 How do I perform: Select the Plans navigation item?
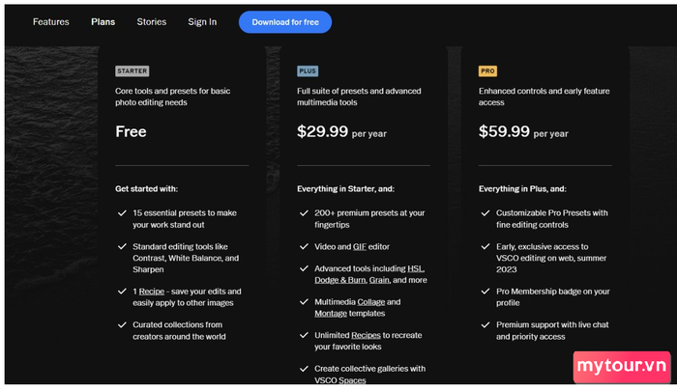[x=103, y=22]
